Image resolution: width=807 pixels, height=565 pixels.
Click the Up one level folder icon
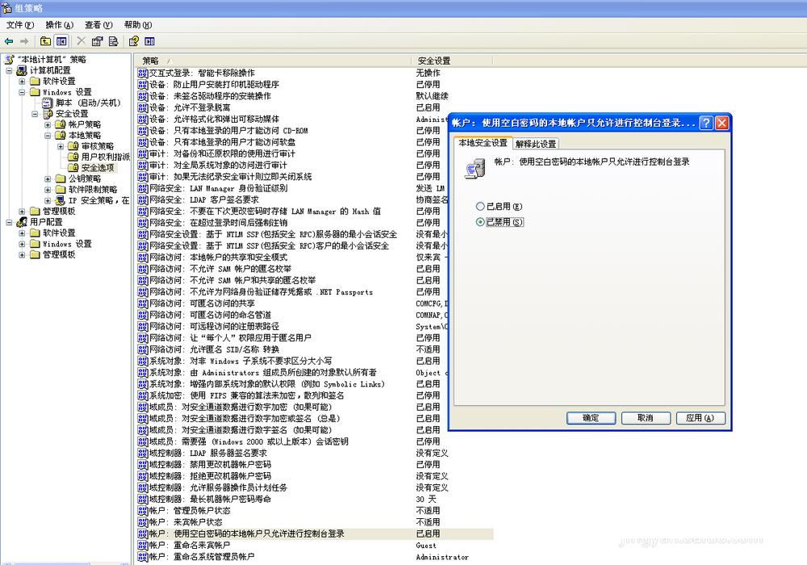(46, 41)
